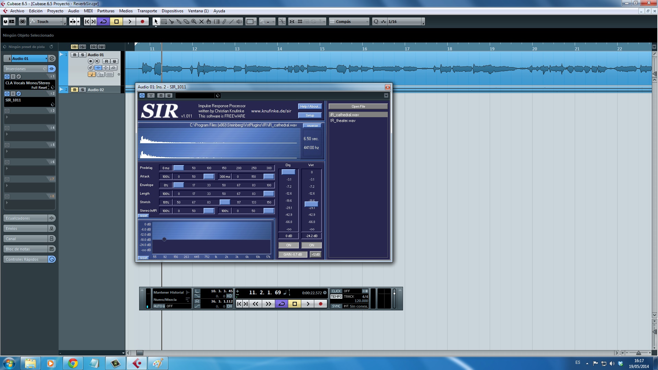The image size is (658, 370).
Task: Open the Dispositivos menu
Action: click(172, 11)
